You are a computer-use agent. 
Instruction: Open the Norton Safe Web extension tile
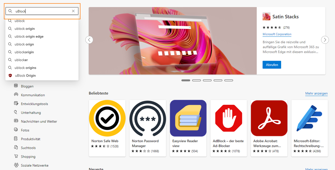tap(107, 128)
